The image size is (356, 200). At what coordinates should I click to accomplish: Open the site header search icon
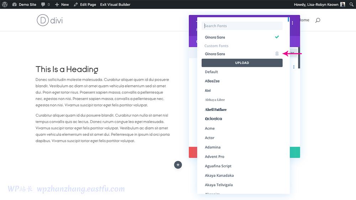(318, 20)
